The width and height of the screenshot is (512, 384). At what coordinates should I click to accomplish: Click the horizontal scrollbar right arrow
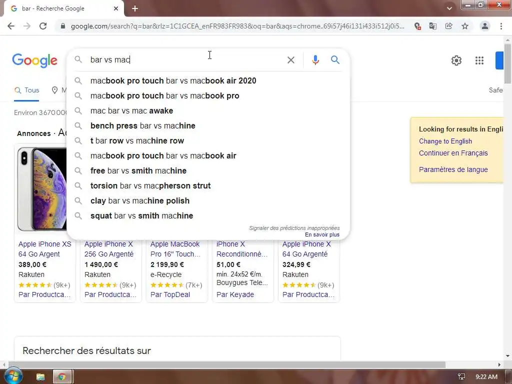tap(499, 364)
